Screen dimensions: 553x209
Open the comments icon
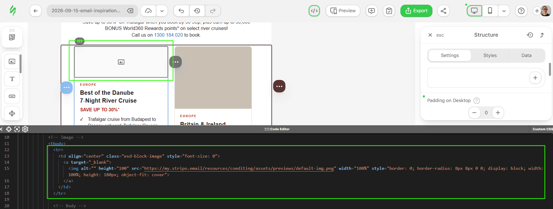[371, 11]
